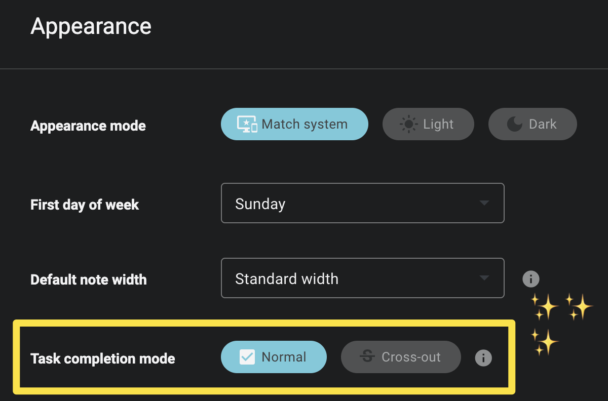Click the Appearance section heading

coord(91,26)
